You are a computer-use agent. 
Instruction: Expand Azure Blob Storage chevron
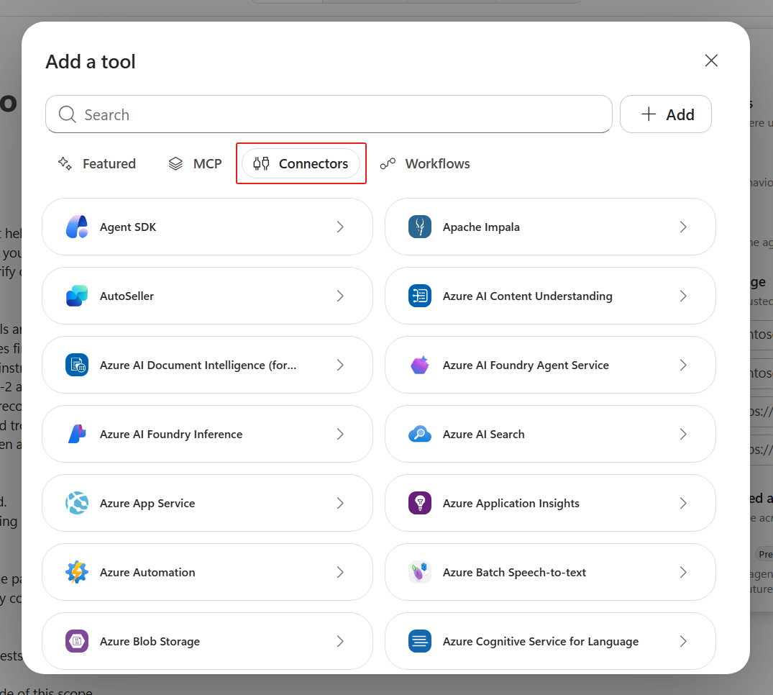tap(340, 641)
